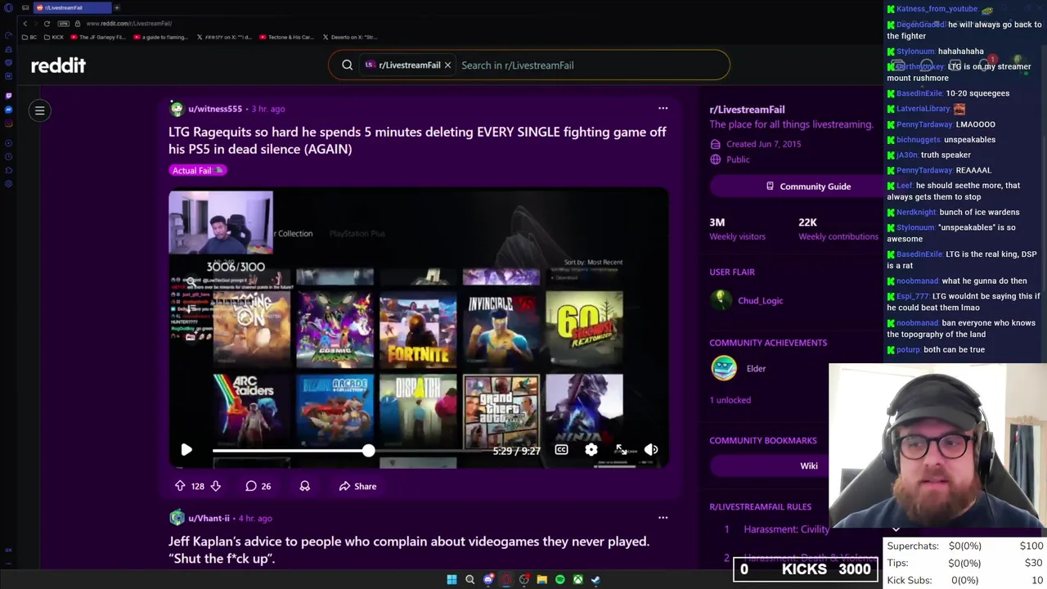
Task: View the Elder community achievement
Action: coord(756,369)
